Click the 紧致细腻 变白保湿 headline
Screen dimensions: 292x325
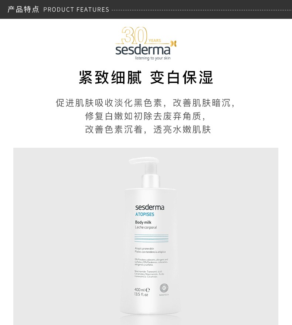pyautogui.click(x=146, y=77)
